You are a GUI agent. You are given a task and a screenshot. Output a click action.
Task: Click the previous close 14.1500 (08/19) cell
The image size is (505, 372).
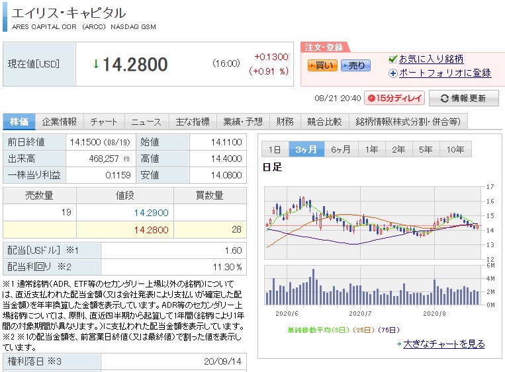click(x=100, y=142)
